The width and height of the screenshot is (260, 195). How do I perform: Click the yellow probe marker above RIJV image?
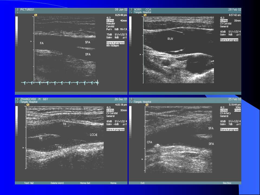point(145,15)
